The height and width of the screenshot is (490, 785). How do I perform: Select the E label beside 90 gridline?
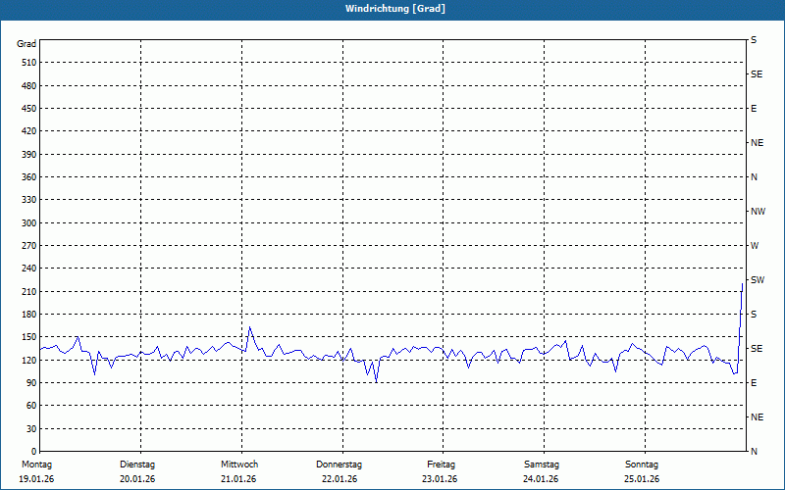[754, 383]
